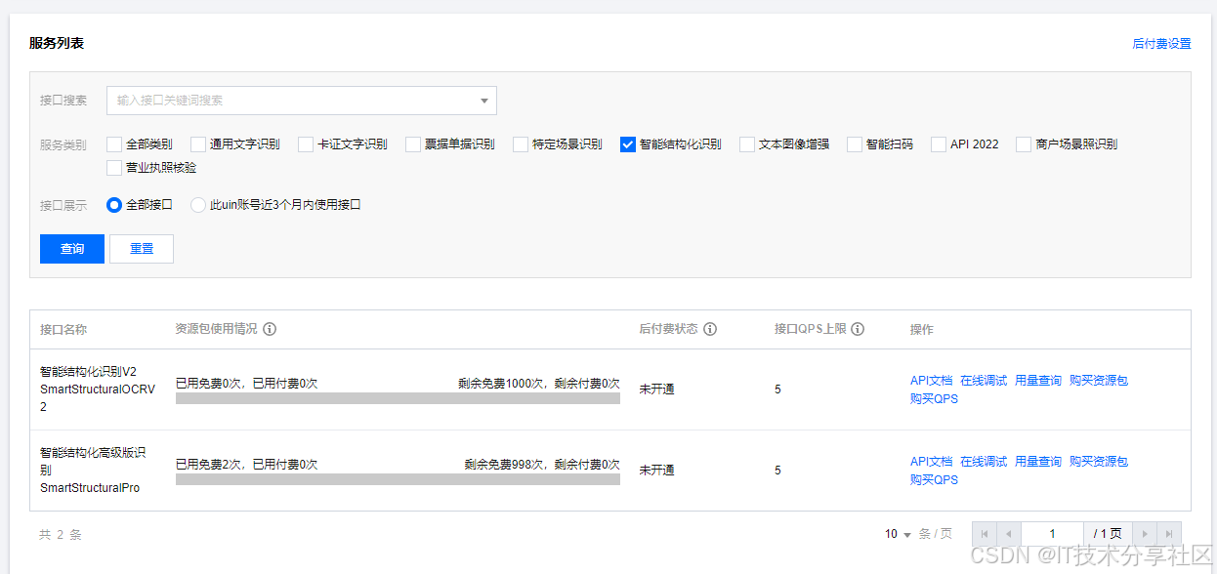Screen dimensions: 1217x574
Task: Go to first page pagination arrow
Action: [985, 534]
